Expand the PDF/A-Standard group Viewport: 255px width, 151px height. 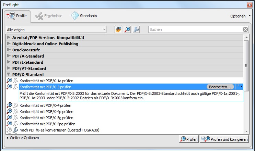9,56
